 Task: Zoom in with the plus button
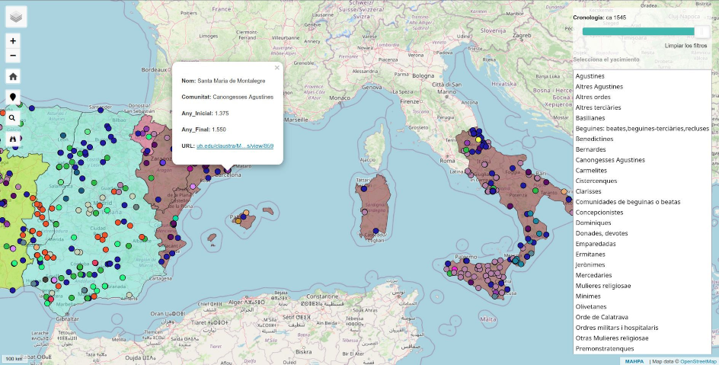point(14,41)
